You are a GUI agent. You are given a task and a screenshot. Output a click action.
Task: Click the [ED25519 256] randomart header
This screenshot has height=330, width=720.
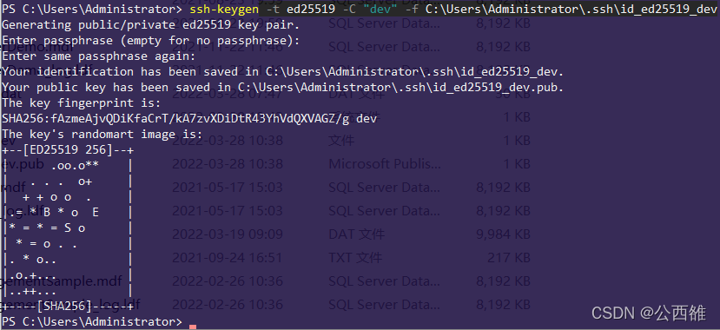click(68, 150)
